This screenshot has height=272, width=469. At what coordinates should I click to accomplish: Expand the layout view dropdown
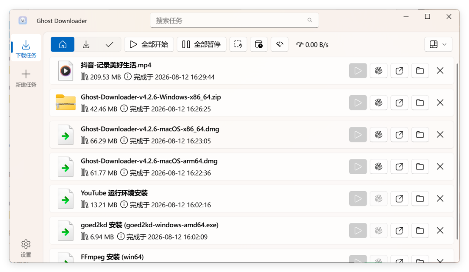(x=438, y=45)
